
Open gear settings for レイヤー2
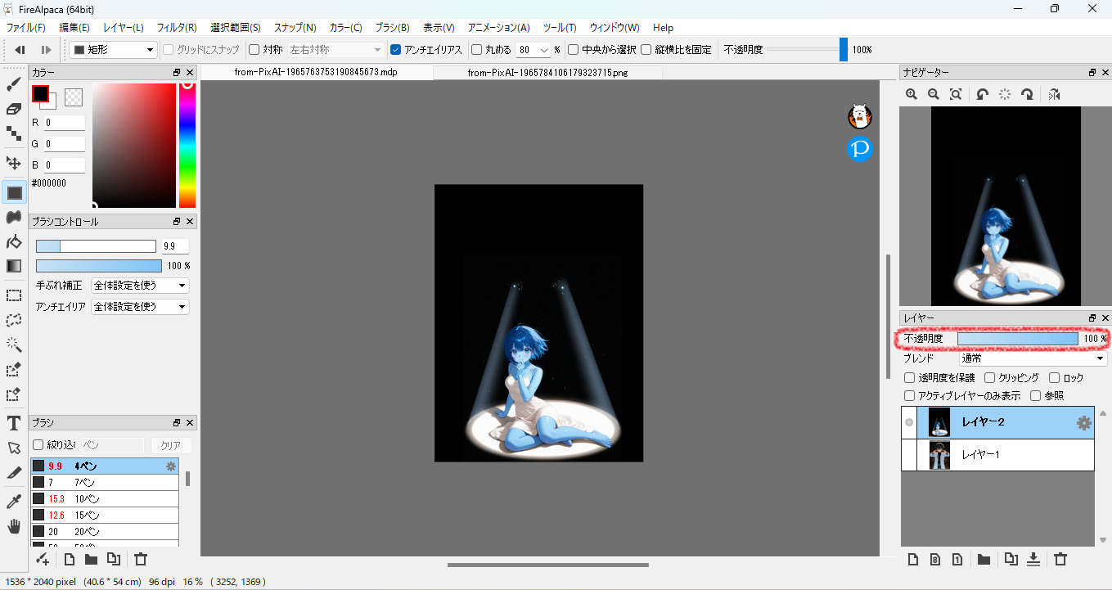1083,423
